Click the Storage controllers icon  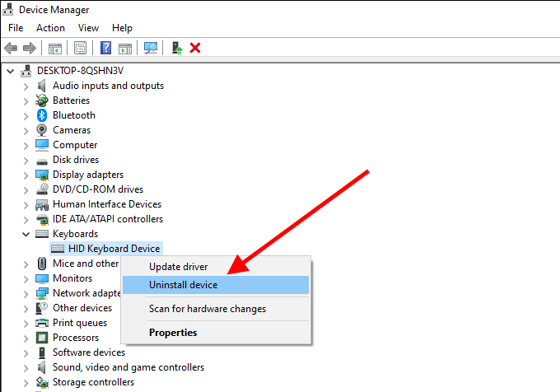click(x=42, y=382)
